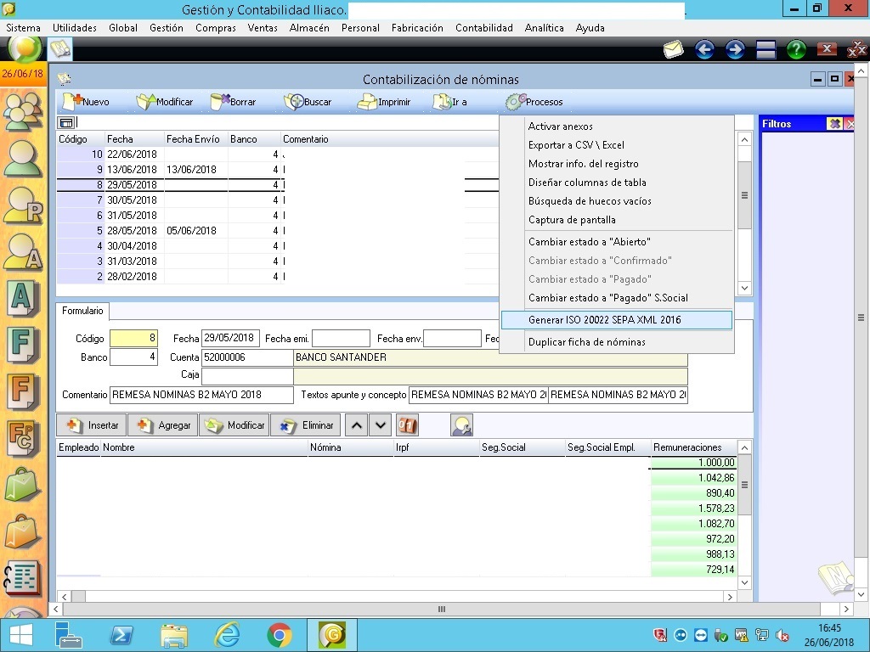Click the Fecha field showing 29/05/2018

pos(230,338)
